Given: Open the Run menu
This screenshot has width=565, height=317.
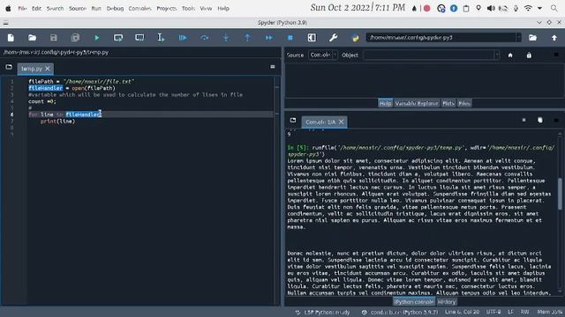Looking at the screenshot, I should click(x=96, y=8).
